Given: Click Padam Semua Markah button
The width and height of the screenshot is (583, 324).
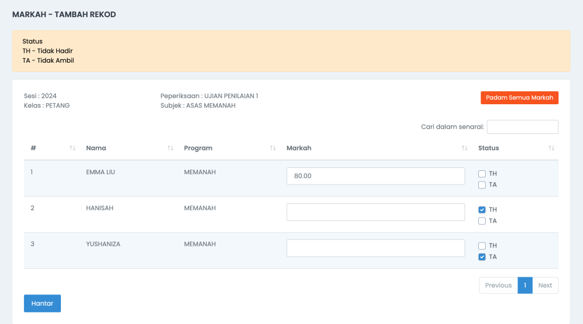Looking at the screenshot, I should click(x=519, y=98).
